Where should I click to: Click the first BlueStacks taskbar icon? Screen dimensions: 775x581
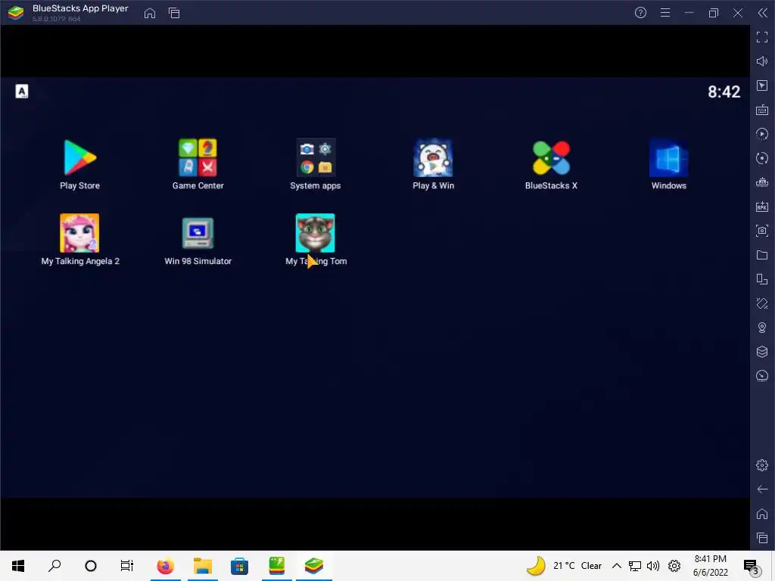pyautogui.click(x=277, y=566)
